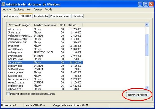This screenshot has height=109, width=155.
Task: Select the rundll32.exe process
Action: coord(45,49)
